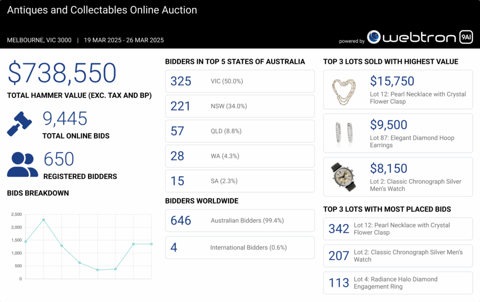Select the WA (4.3%) bidders card
The width and height of the screenshot is (480, 302).
(x=240, y=156)
